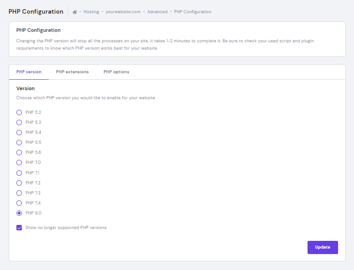This screenshot has width=354, height=270.
Task: Select the PHP 5.3 radio button
Action: click(x=19, y=122)
